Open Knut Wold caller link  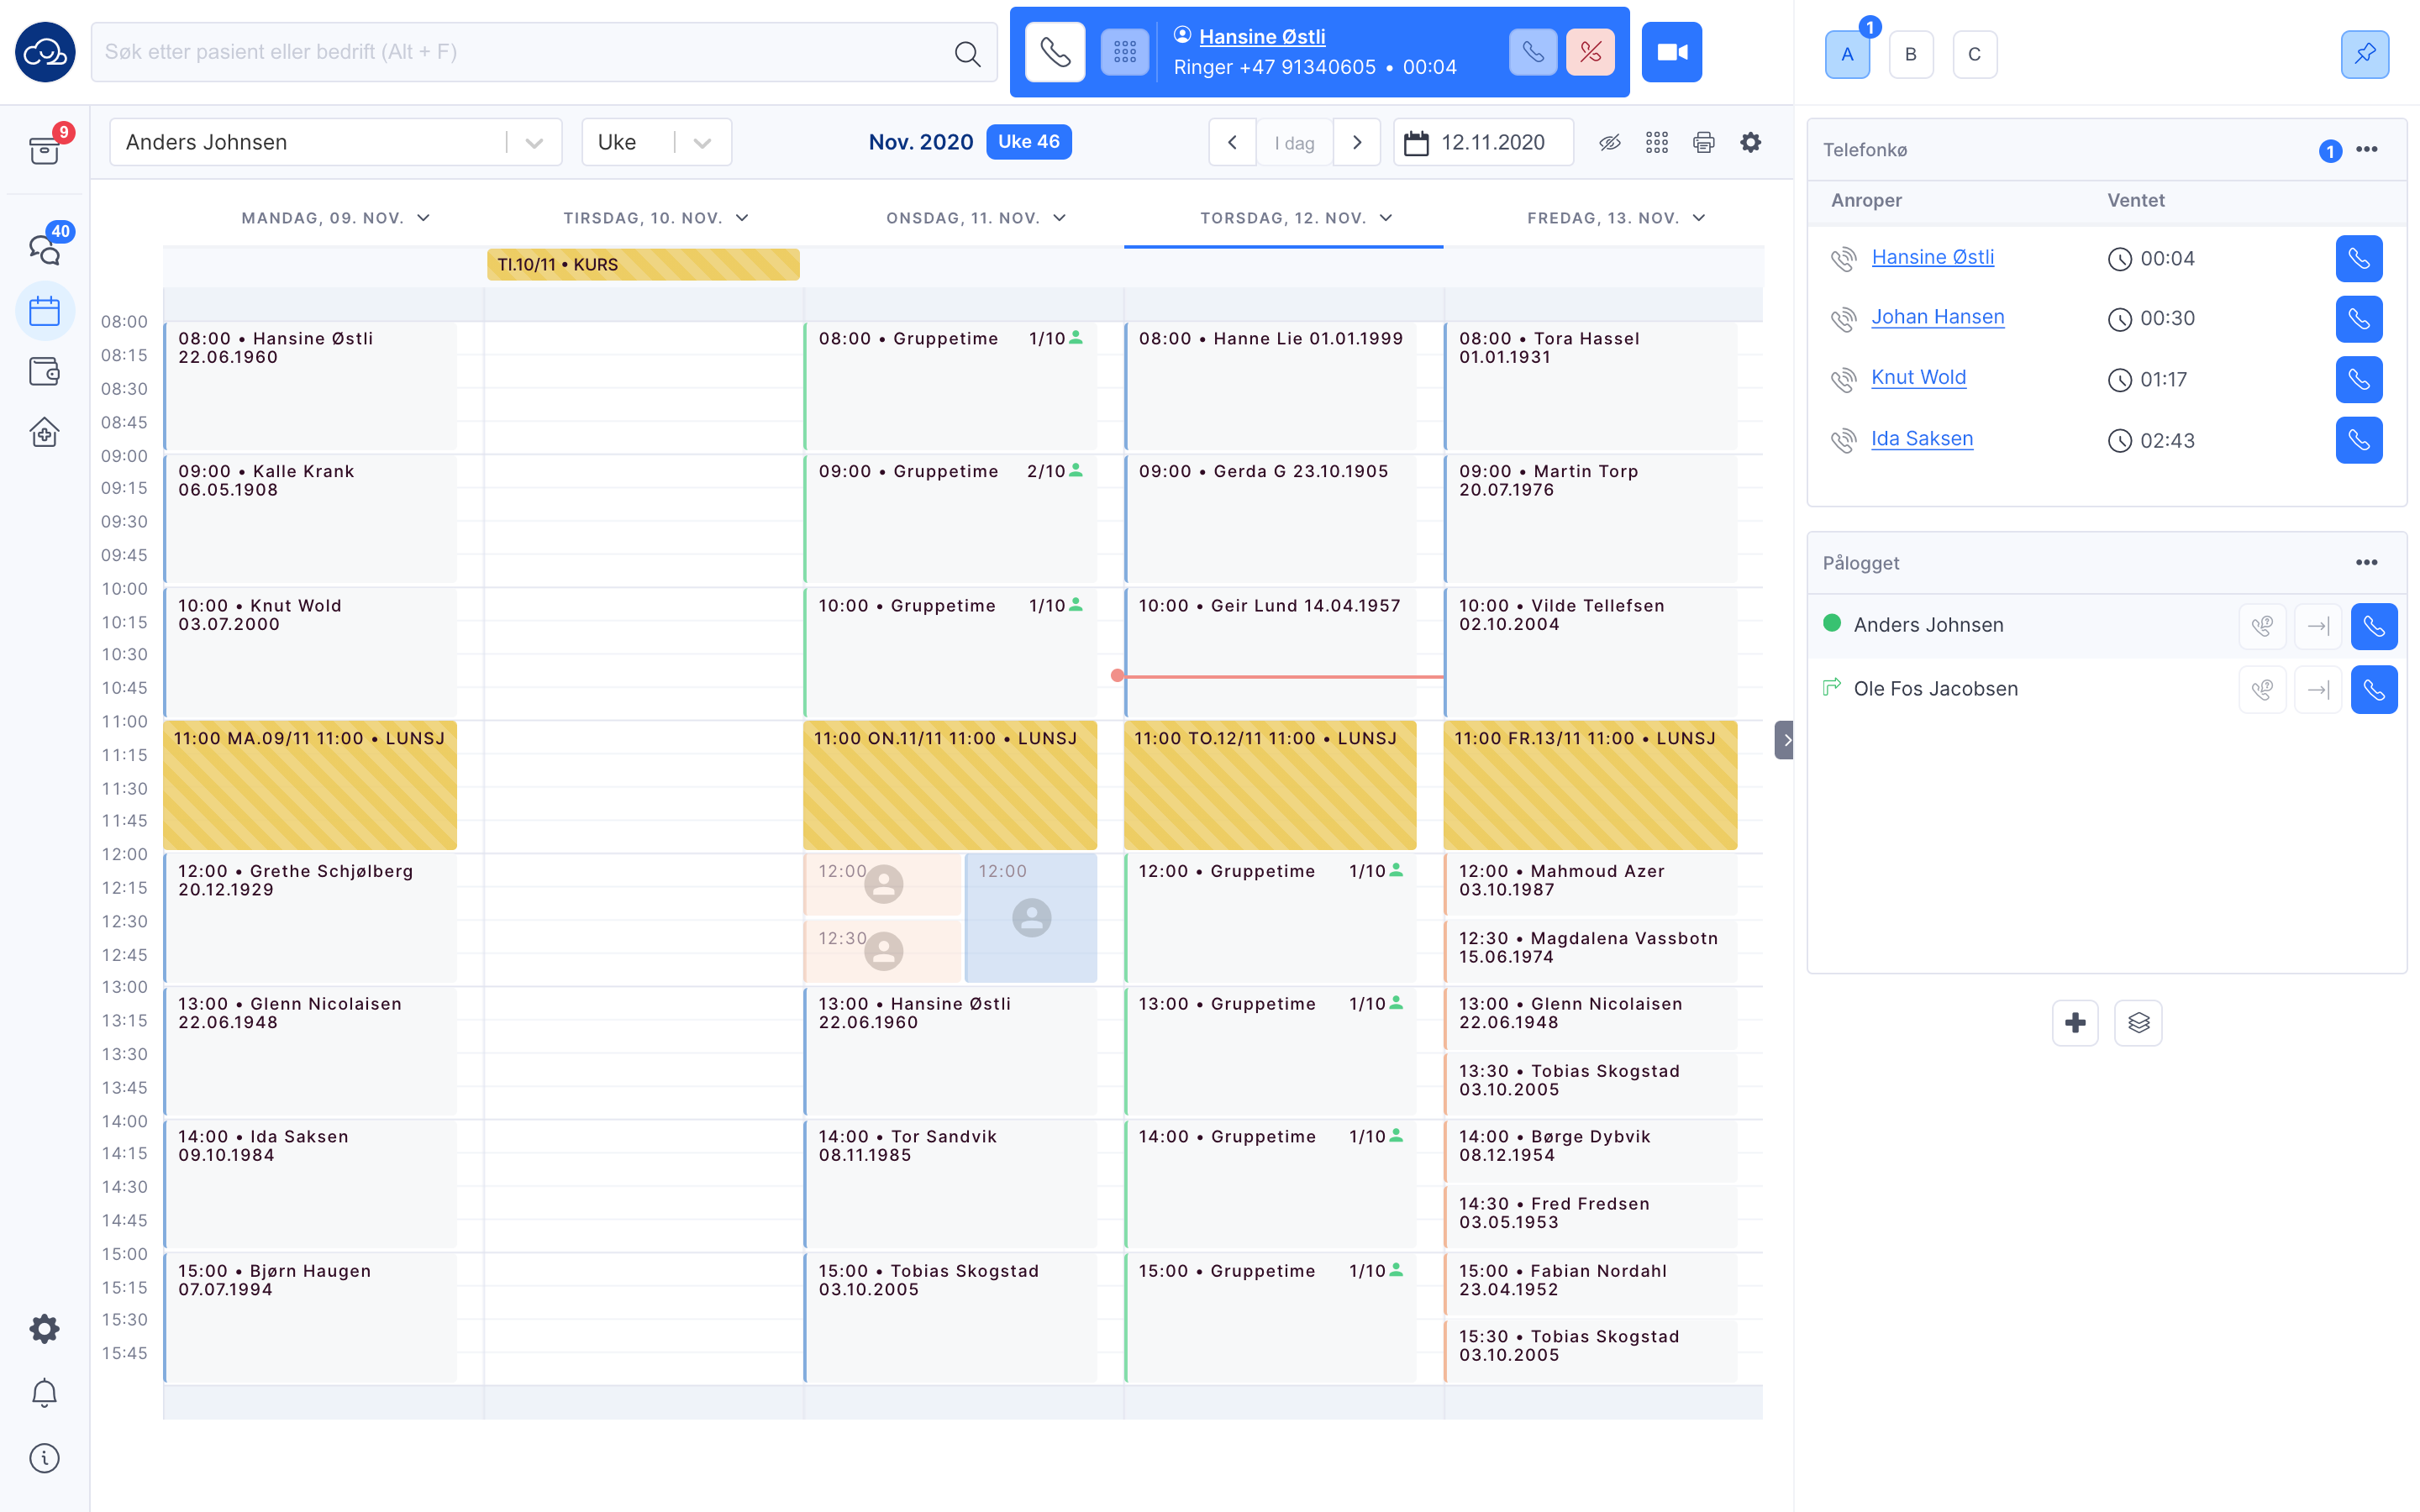[1919, 378]
